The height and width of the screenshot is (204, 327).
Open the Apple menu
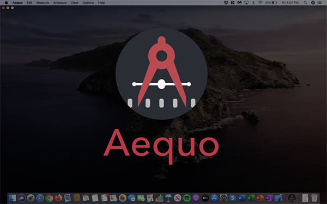[6, 3]
